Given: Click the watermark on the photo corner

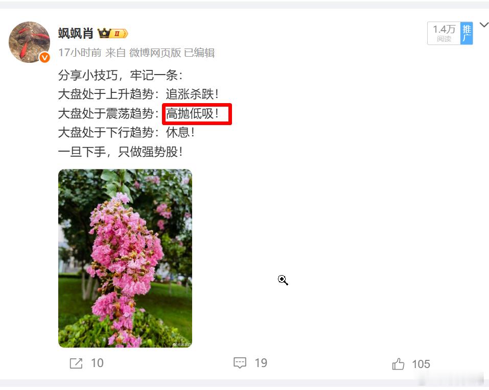Looking at the screenshot, I should (x=181, y=344).
